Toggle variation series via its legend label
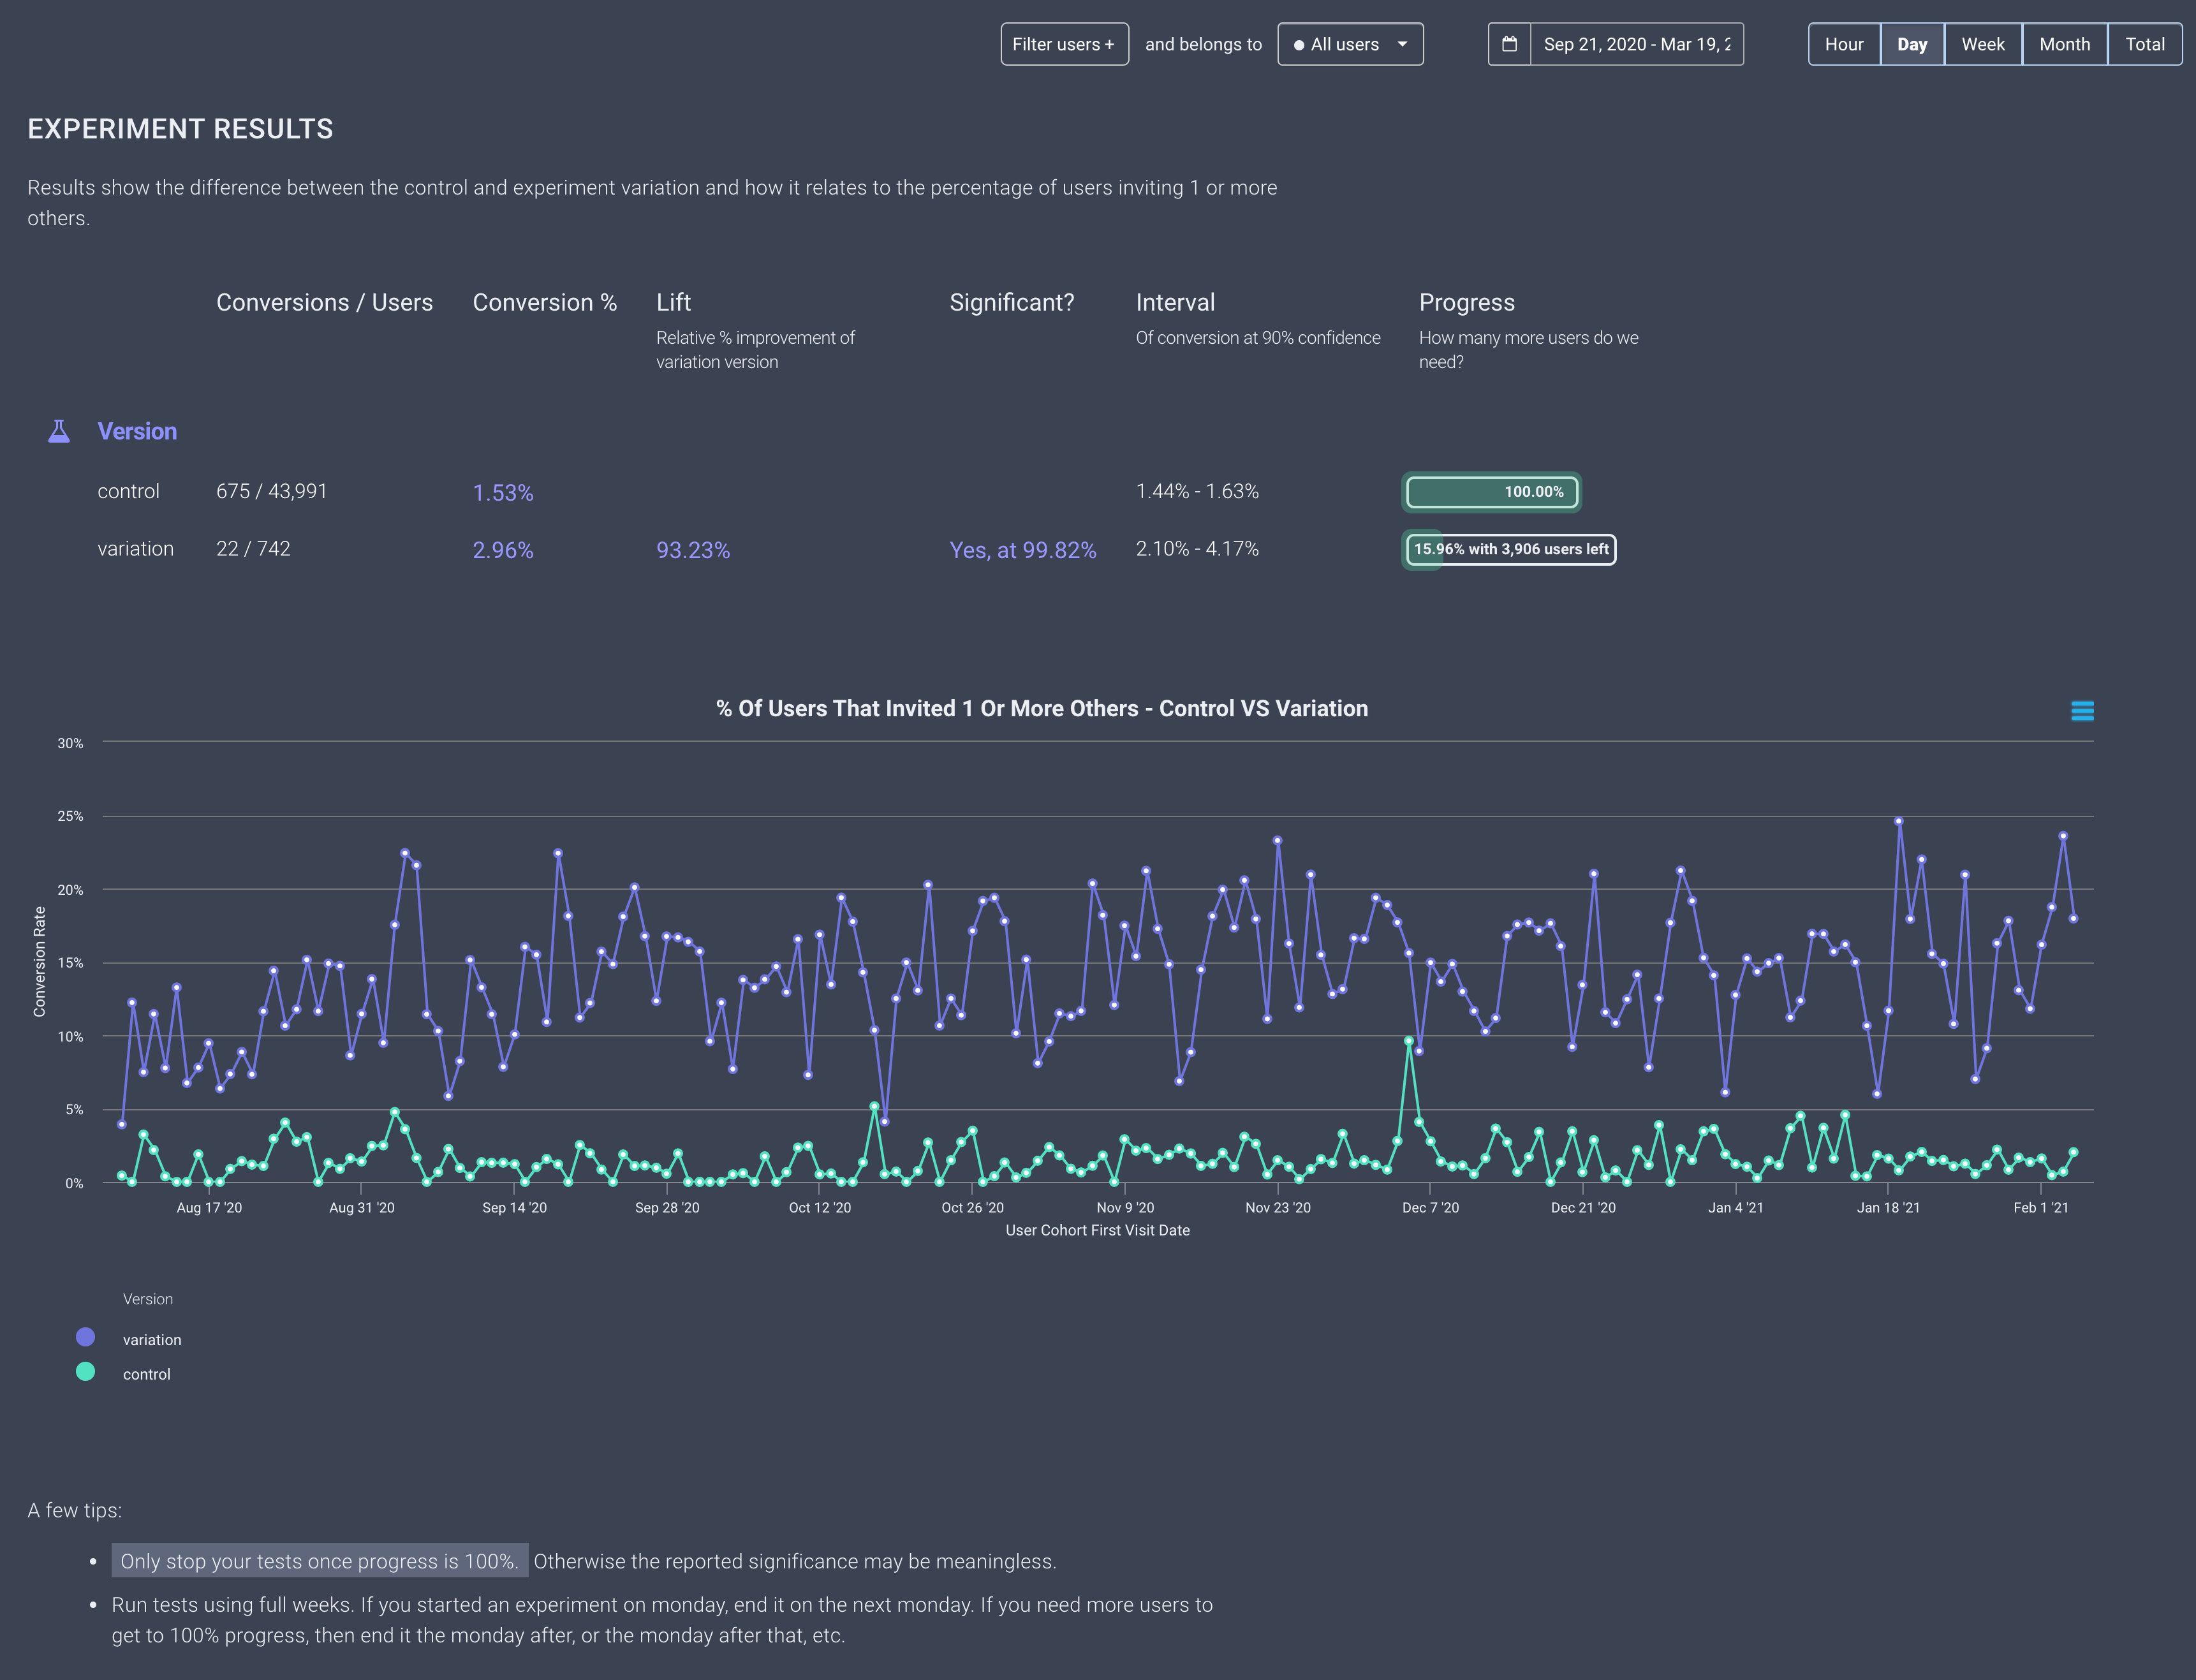 tap(152, 1339)
